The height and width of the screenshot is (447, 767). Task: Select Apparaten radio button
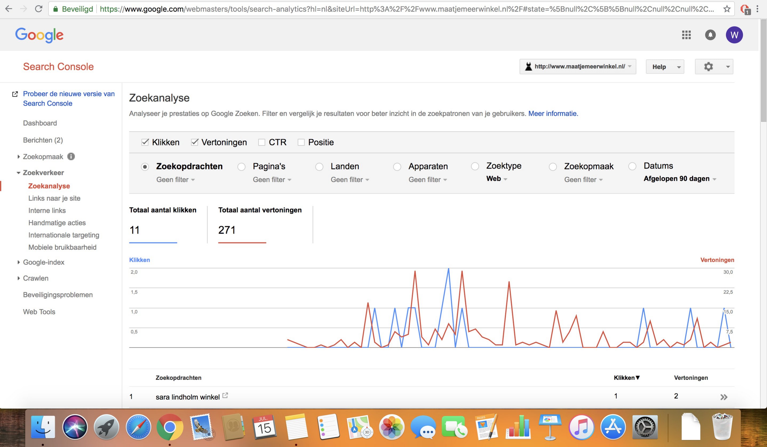[397, 167]
